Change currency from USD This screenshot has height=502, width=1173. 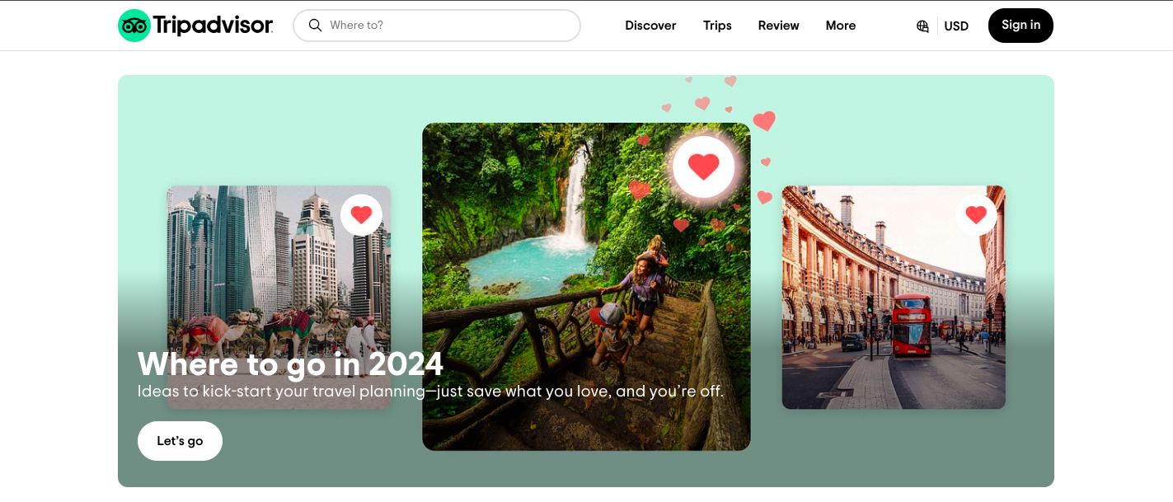click(956, 26)
